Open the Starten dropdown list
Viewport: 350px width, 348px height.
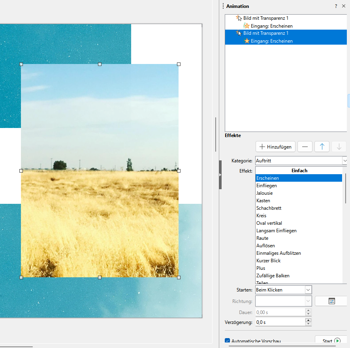[308, 290]
